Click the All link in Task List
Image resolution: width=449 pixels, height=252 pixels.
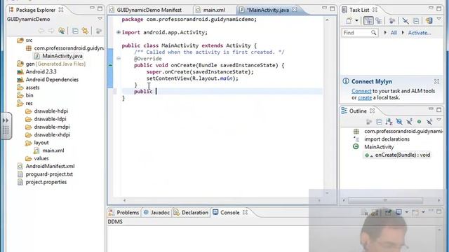(x=394, y=33)
